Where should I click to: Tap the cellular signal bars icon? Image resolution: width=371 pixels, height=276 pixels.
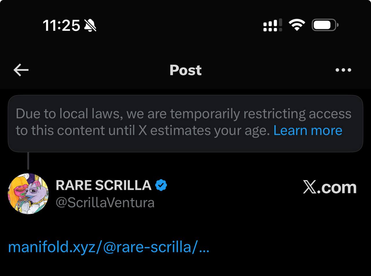coord(272,26)
